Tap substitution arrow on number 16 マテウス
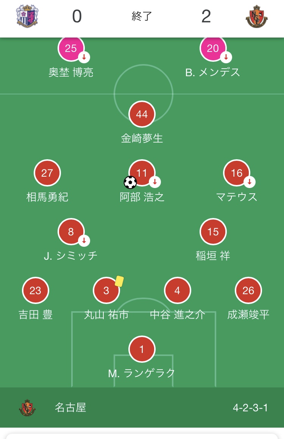The image size is (284, 439). (x=250, y=182)
